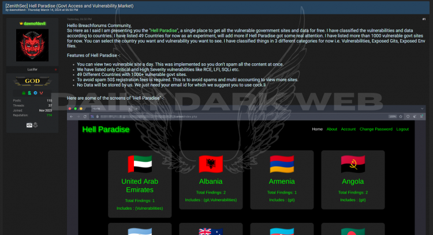Click the shield icon in browser toolbar
433x235 pixels.
pyautogui.click(x=408, y=116)
